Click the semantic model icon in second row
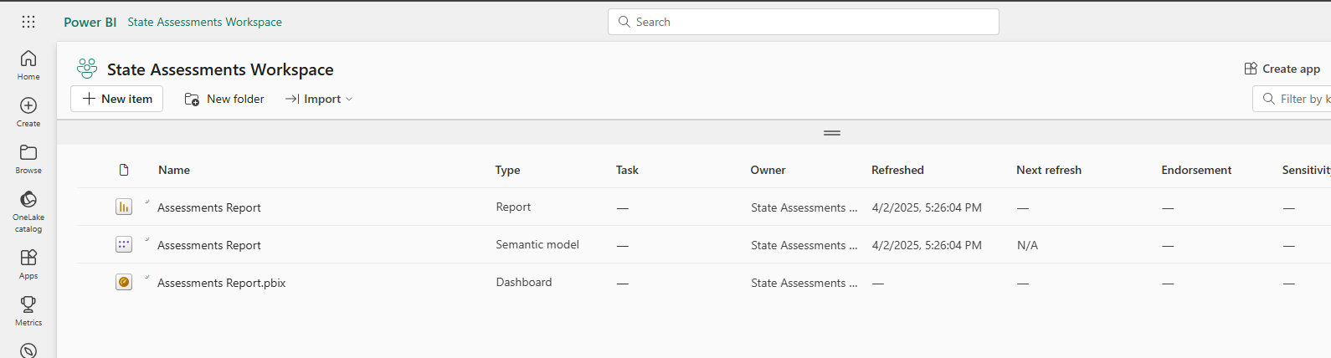 [x=124, y=244]
